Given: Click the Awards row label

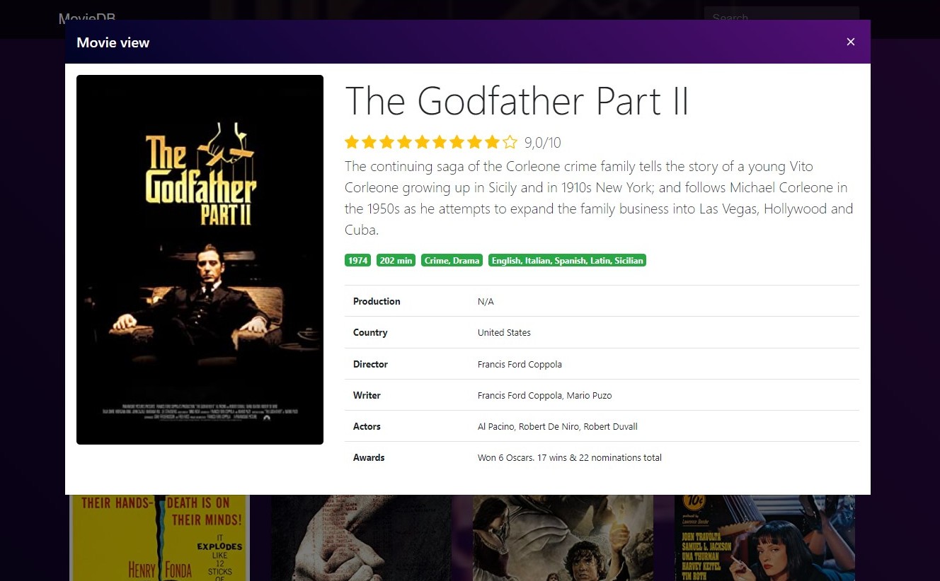Looking at the screenshot, I should (x=369, y=457).
